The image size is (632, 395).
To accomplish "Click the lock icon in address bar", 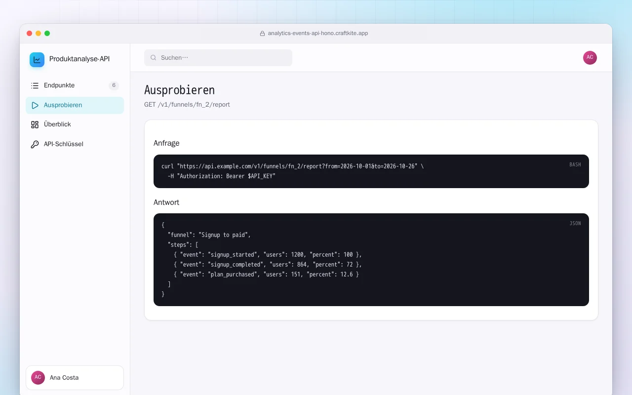I will tap(263, 34).
